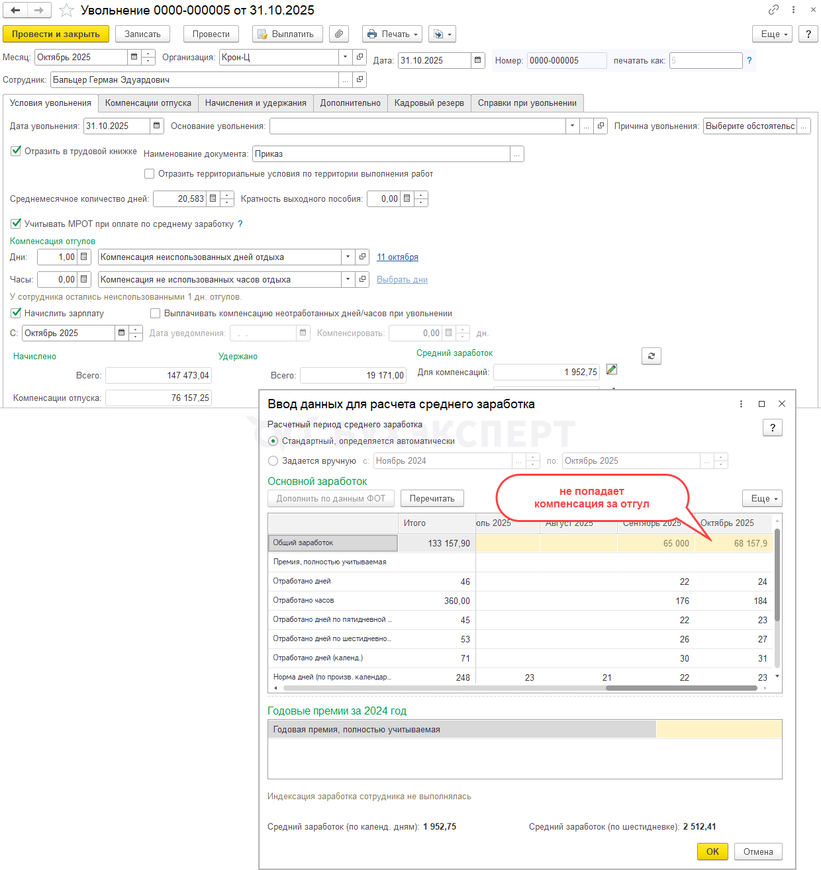Open the 'Начисления и удержания' tab

pos(256,103)
